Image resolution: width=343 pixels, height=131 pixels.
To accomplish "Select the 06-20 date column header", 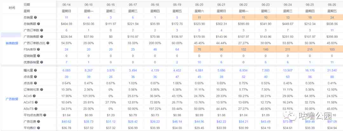I will point(199,4).
